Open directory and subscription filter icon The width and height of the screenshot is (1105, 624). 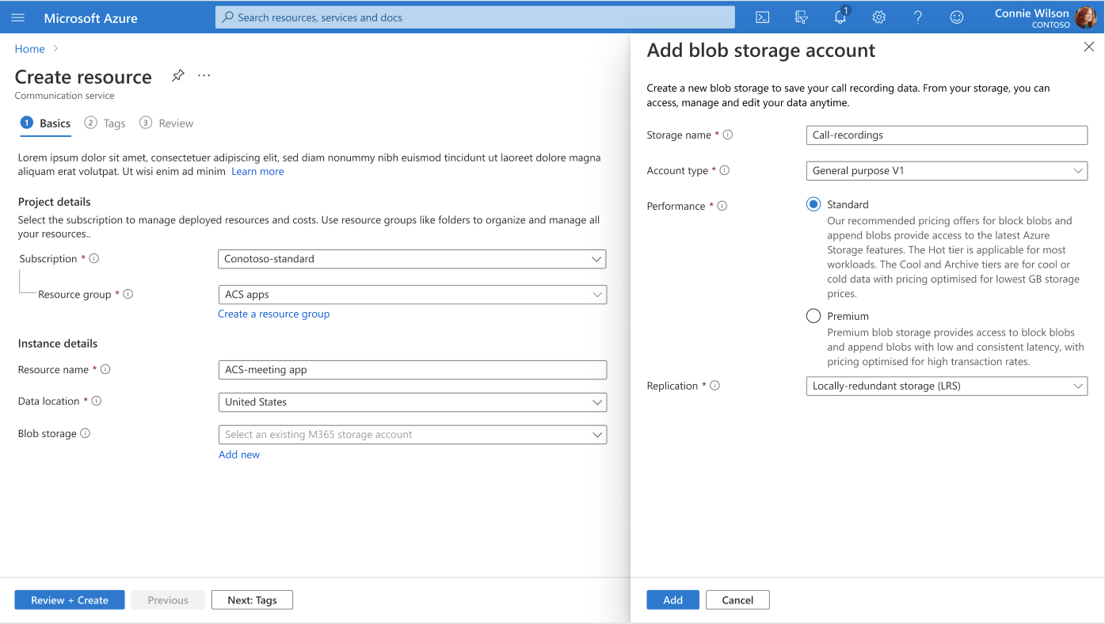pyautogui.click(x=801, y=17)
